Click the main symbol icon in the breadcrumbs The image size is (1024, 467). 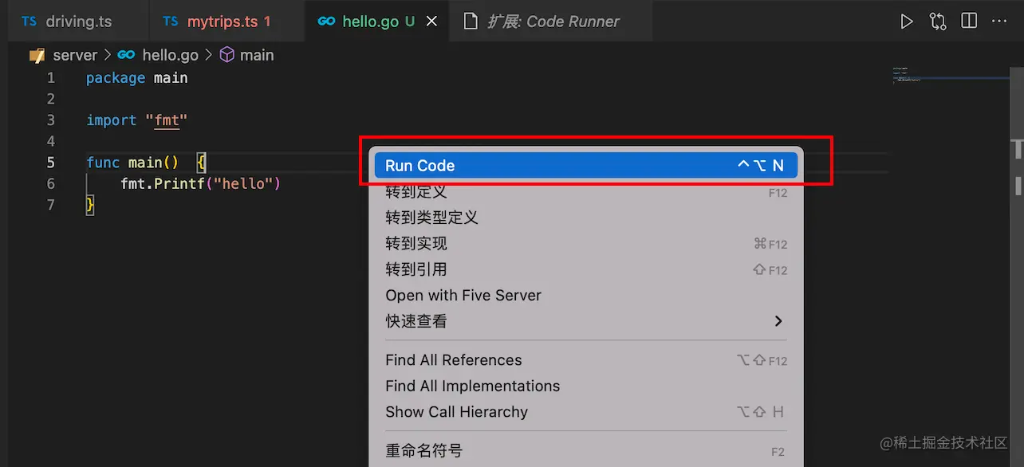coord(226,55)
